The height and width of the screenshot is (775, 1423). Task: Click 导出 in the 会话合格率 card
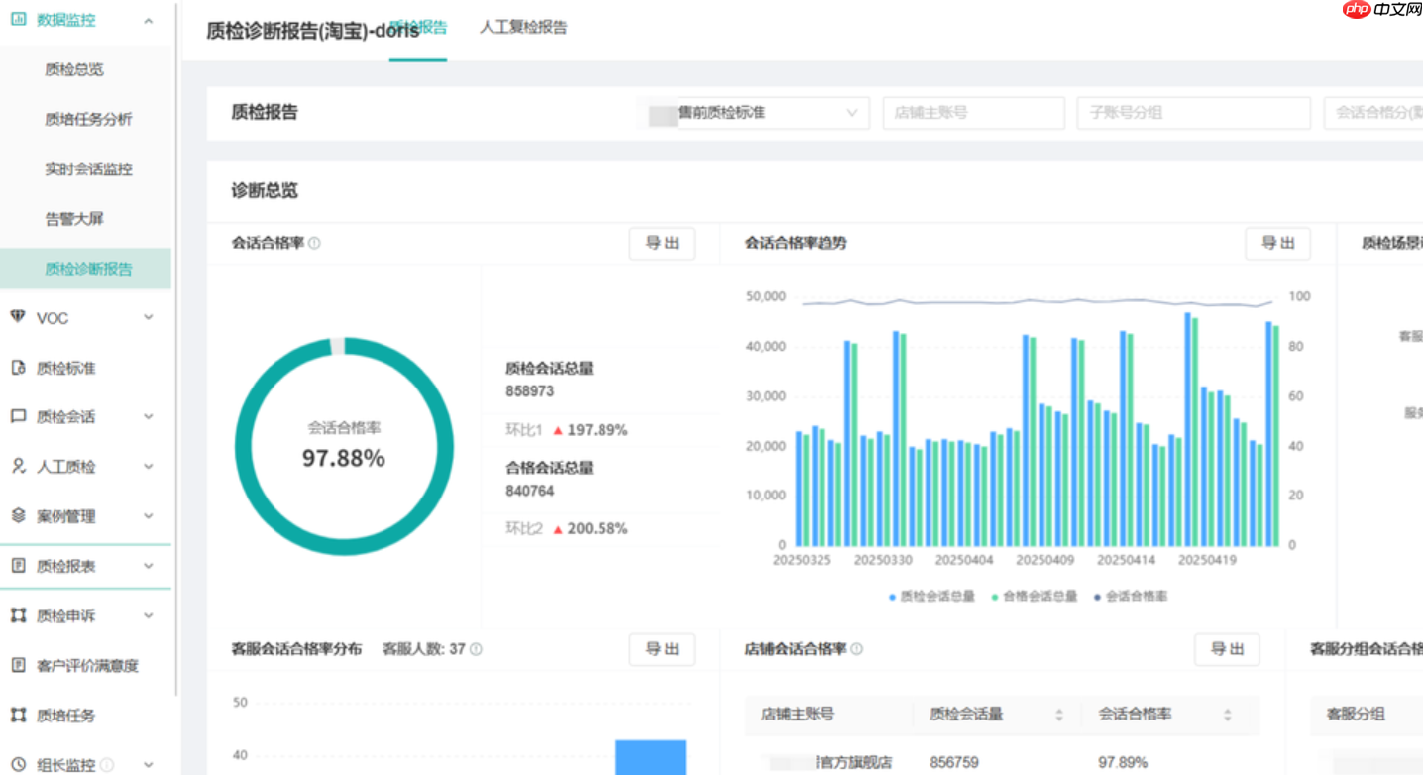point(661,243)
